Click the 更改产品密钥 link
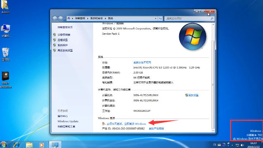The height and width of the screenshot is (148, 263). pyautogui.click(x=156, y=129)
